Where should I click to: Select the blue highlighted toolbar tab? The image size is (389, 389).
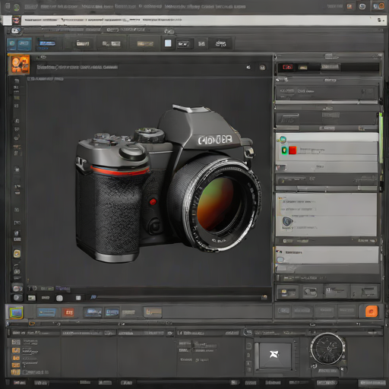[x=47, y=43]
